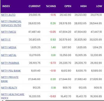Select NIFTY MEDIA high value 1,635.65
The image size is (104, 101).
coord(82,48)
